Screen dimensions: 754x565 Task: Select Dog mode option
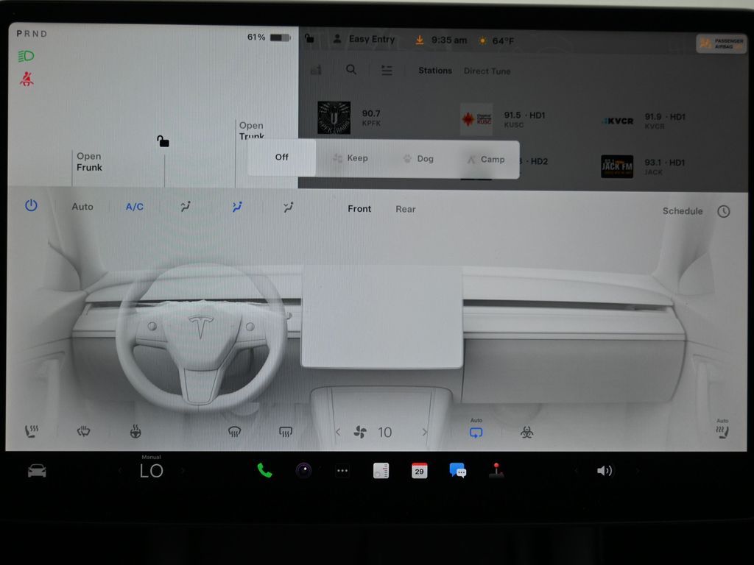[x=417, y=158]
